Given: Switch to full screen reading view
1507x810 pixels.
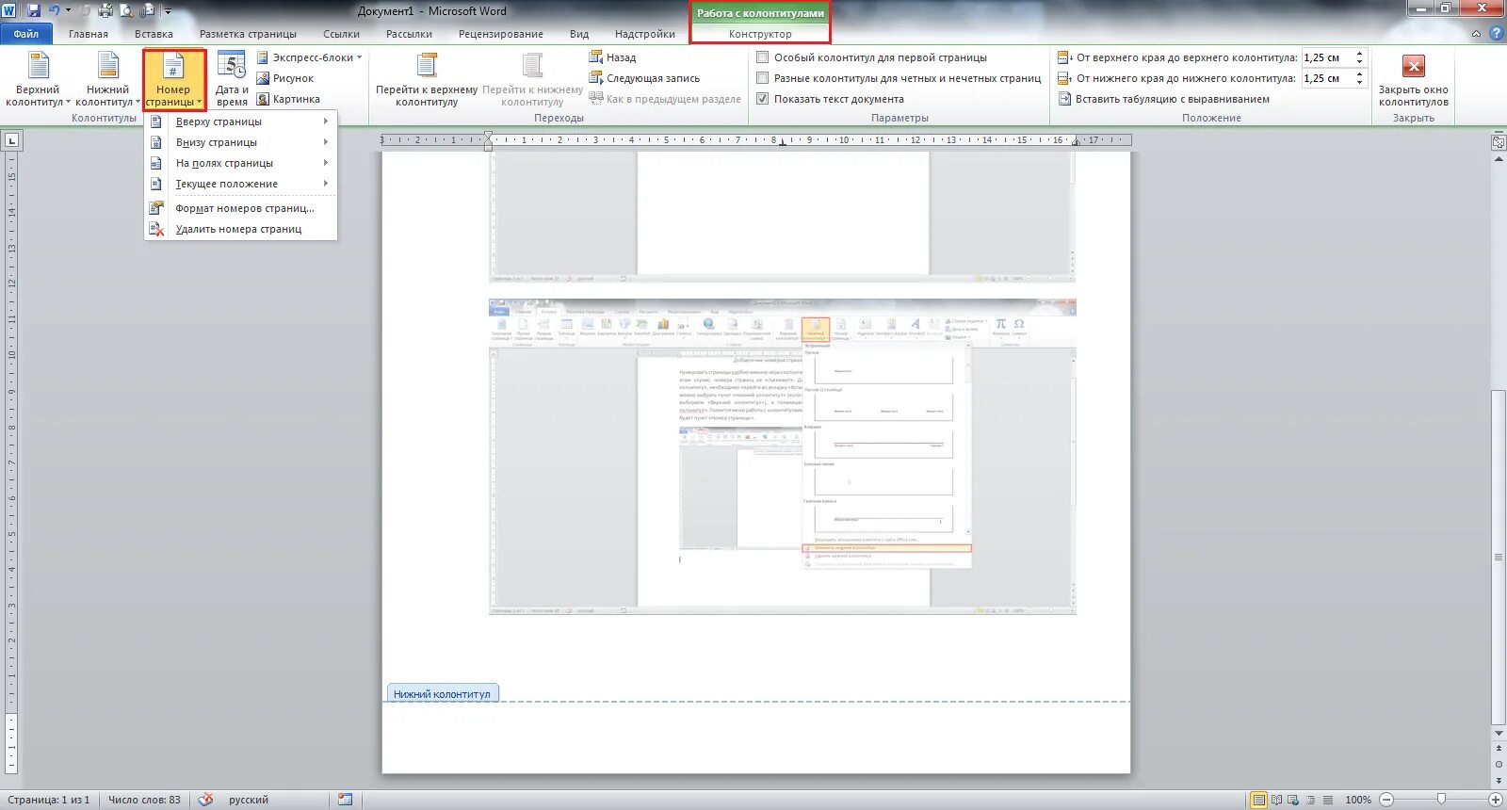Looking at the screenshot, I should [1276, 800].
